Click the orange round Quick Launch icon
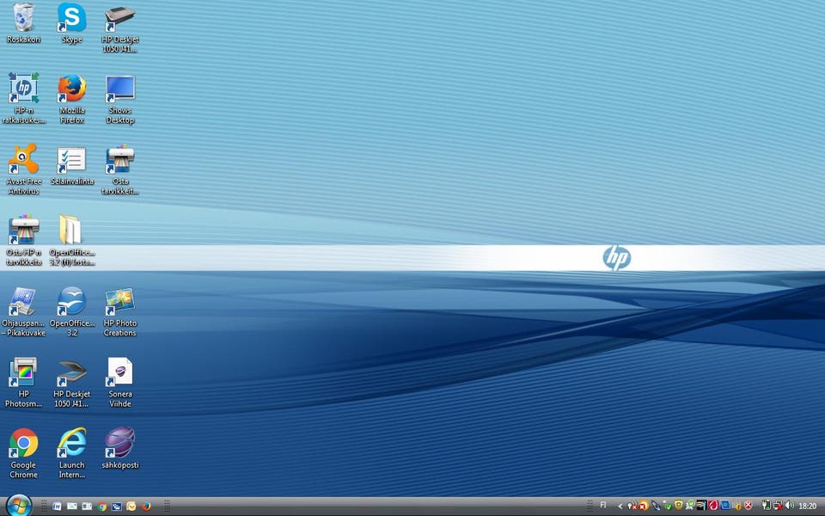This screenshot has height=516, width=825. point(131,507)
